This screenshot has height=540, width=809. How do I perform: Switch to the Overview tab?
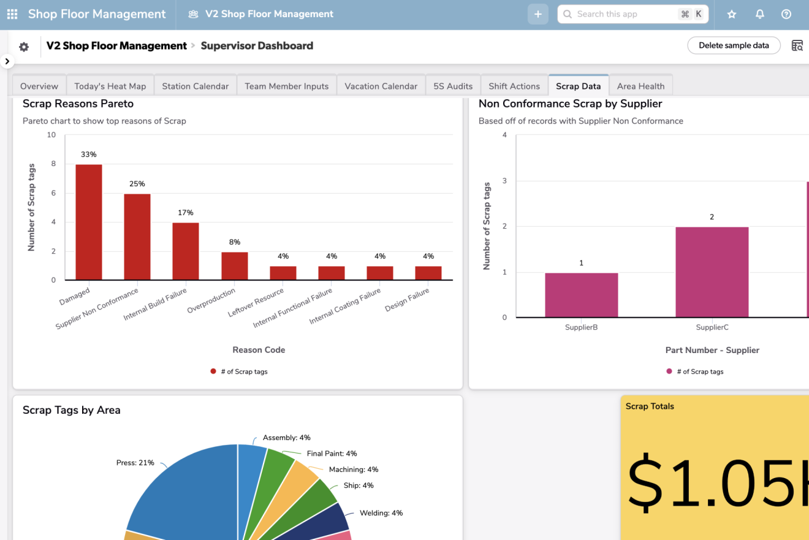[x=39, y=86]
